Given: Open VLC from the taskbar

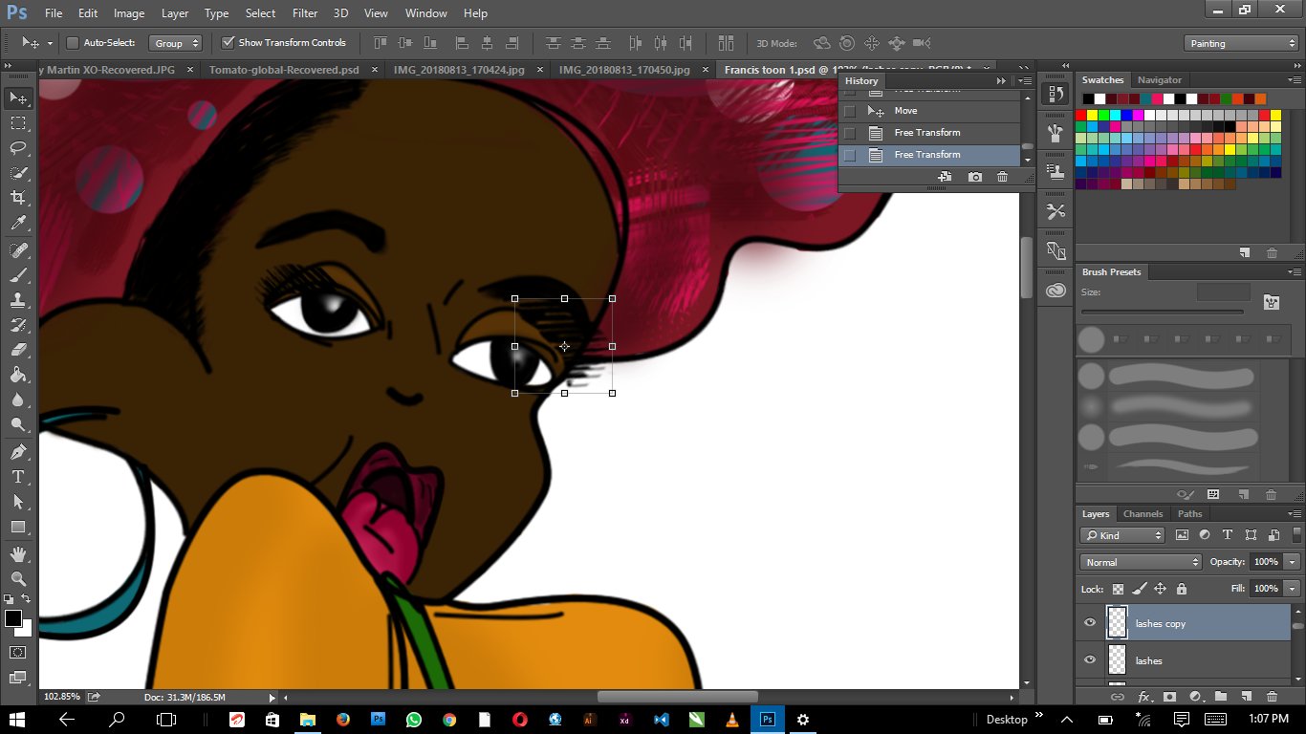Looking at the screenshot, I should click(731, 719).
